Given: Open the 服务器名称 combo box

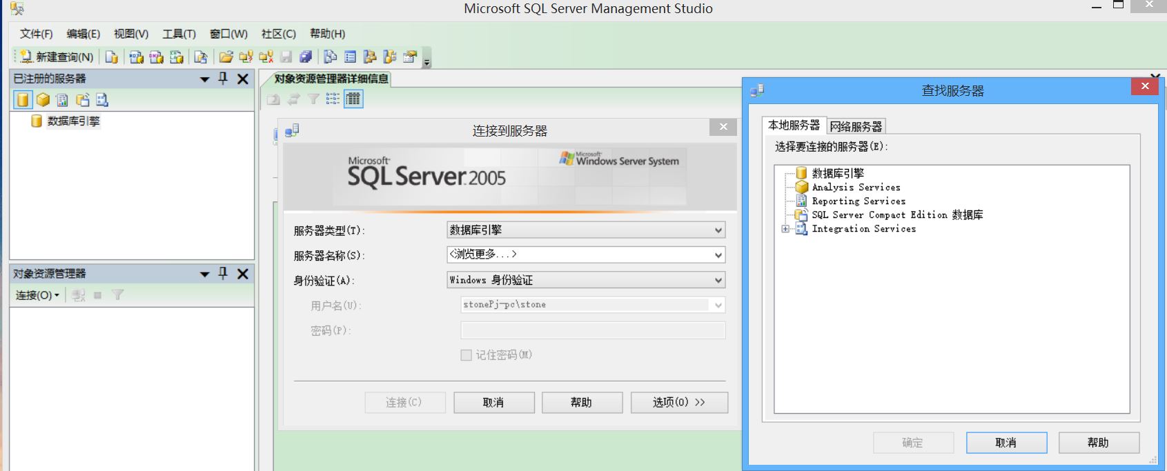Looking at the screenshot, I should coord(586,255).
